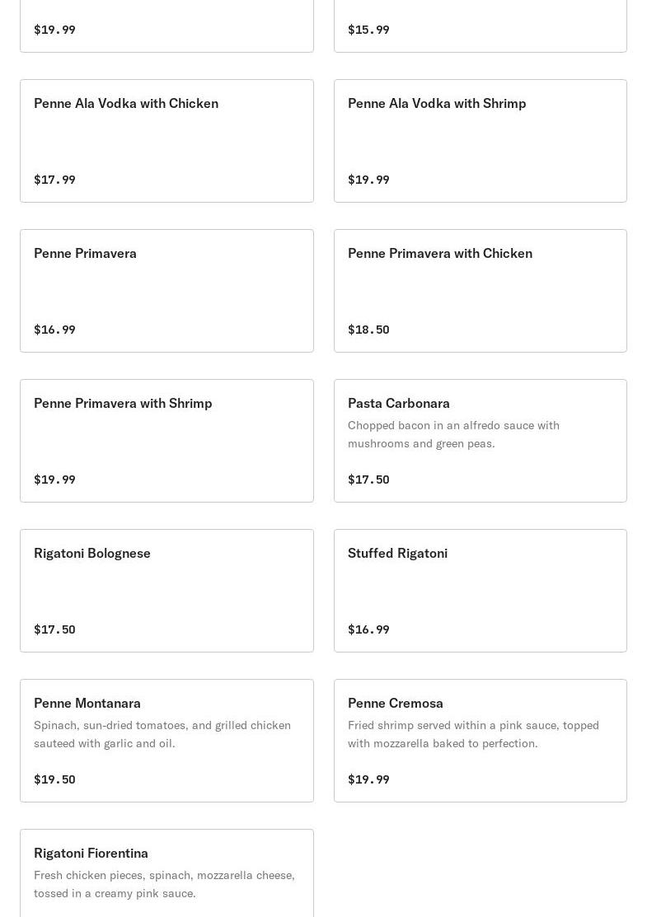The image size is (647, 917).
Task: Select the Stuffed Rigatoni menu item
Action: tap(397, 554)
